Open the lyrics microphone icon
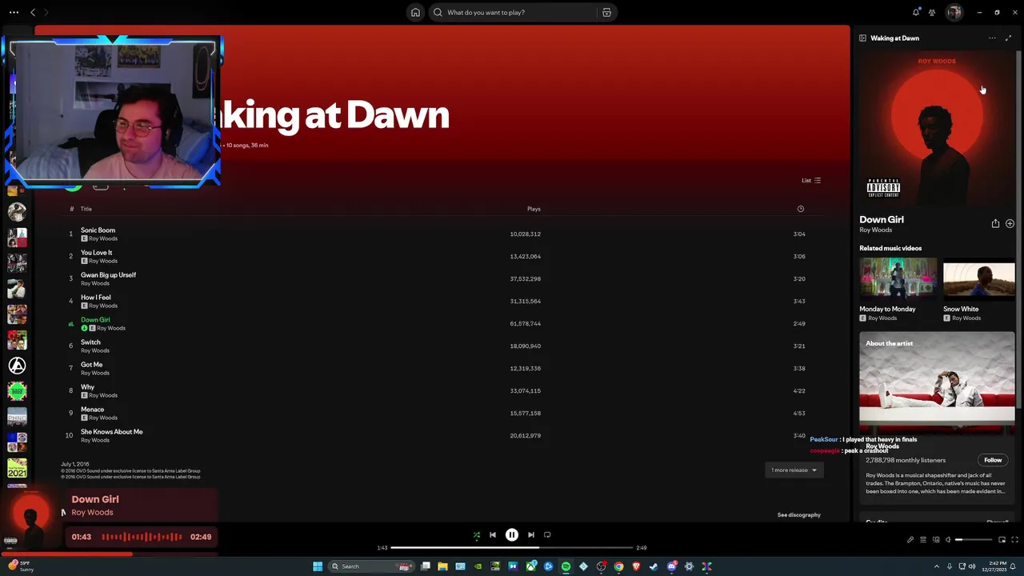Viewport: 1024px width, 576px height. [x=910, y=540]
